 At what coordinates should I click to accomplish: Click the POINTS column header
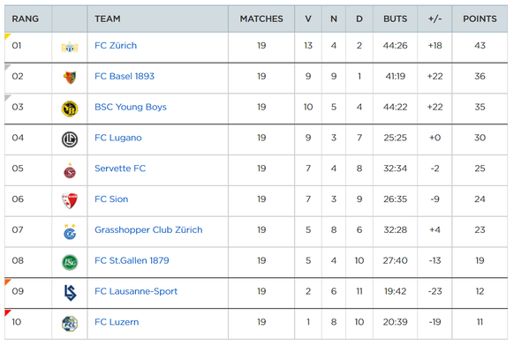pos(480,19)
